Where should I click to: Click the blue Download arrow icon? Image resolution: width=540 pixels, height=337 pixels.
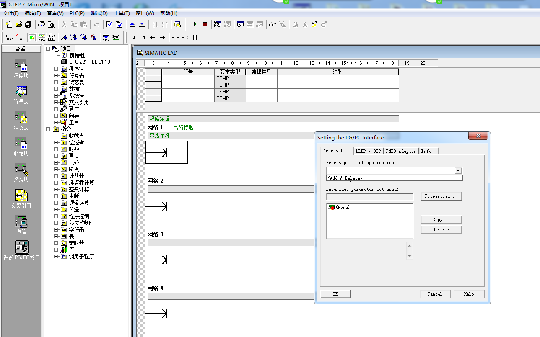coord(142,24)
